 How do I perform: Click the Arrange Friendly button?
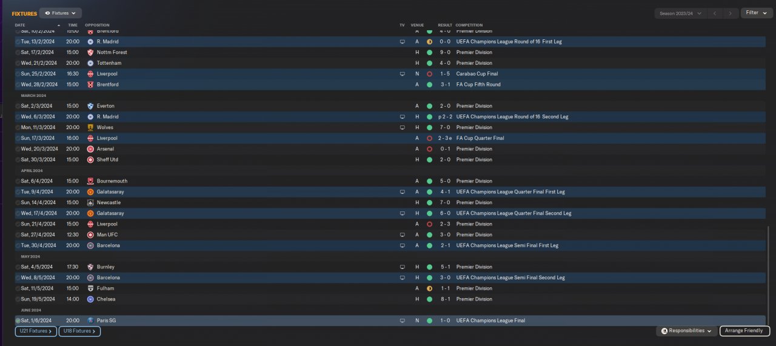coord(745,331)
